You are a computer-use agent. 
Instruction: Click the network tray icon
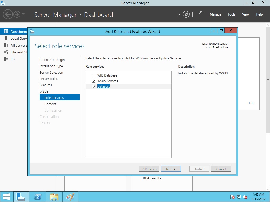click(x=239, y=197)
